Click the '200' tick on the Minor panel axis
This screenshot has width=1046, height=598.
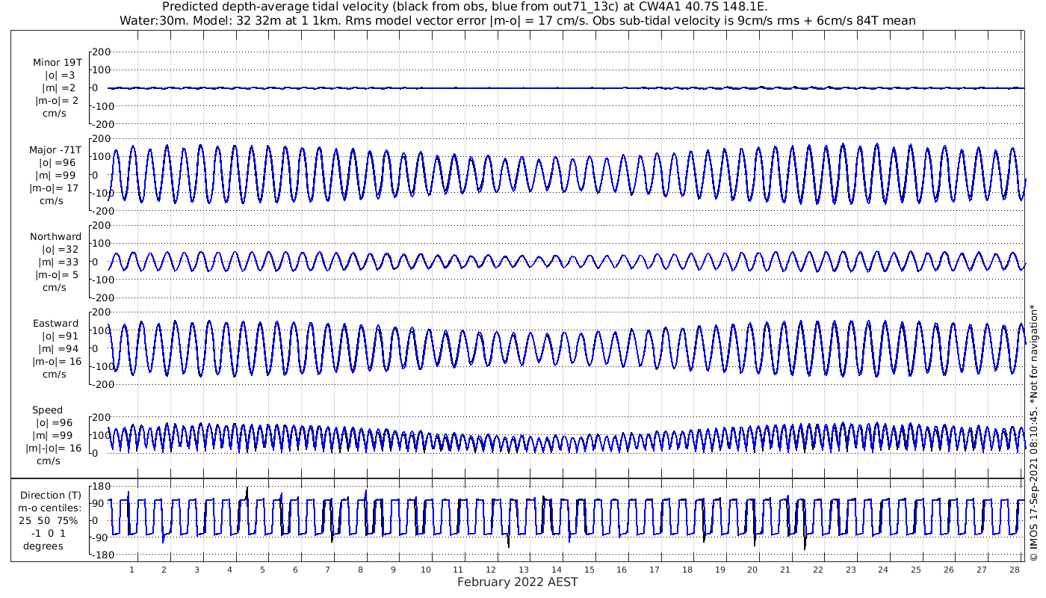click(102, 52)
